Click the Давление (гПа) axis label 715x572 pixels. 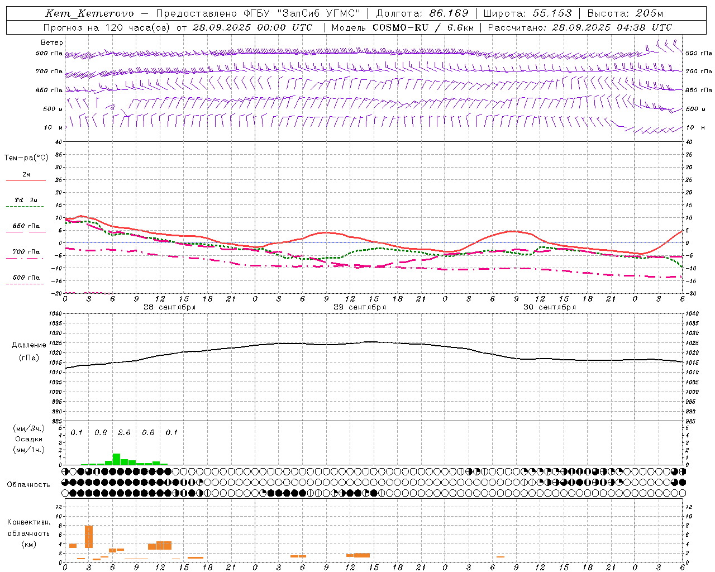click(x=29, y=351)
